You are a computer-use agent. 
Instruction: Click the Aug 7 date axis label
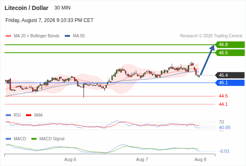142,159
